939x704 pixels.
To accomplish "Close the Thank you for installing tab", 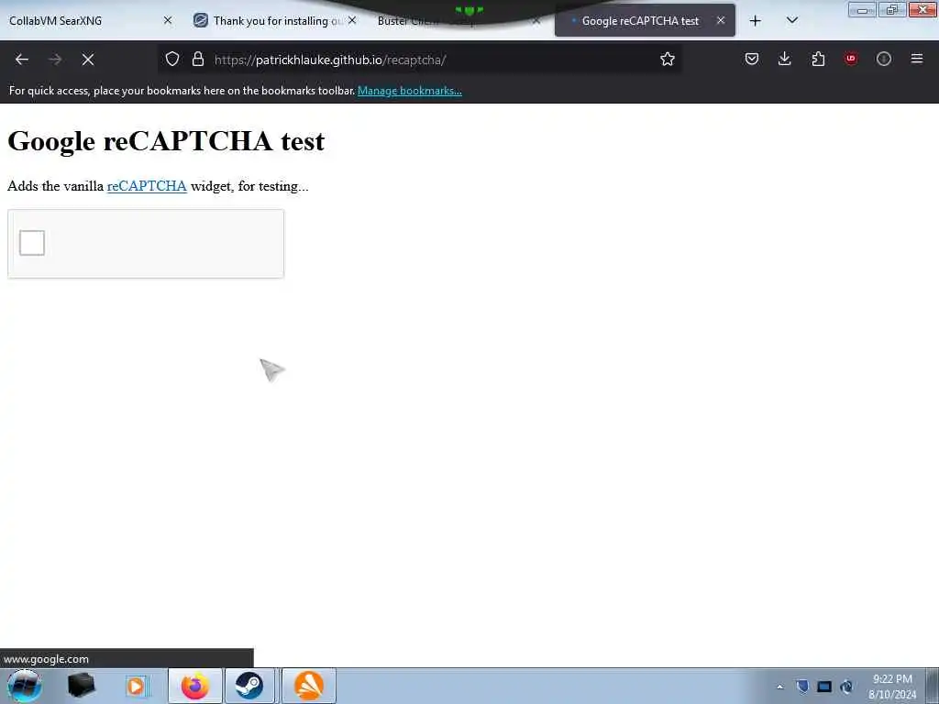I will 352,20.
